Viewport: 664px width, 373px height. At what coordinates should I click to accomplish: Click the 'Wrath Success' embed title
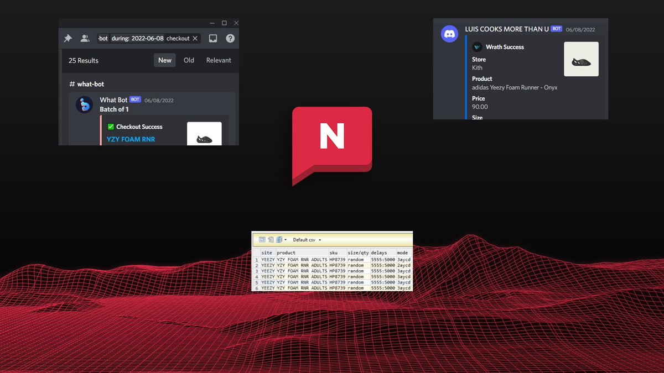505,47
